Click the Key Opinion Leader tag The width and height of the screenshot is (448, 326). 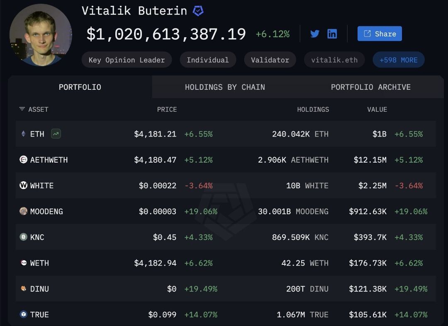coord(127,60)
